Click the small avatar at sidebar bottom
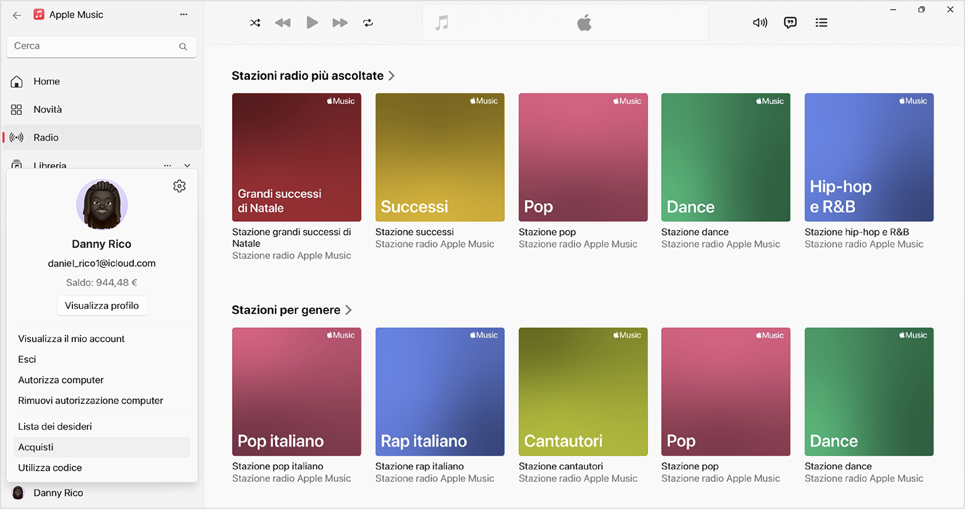Viewport: 965px width, 509px height. coord(18,493)
